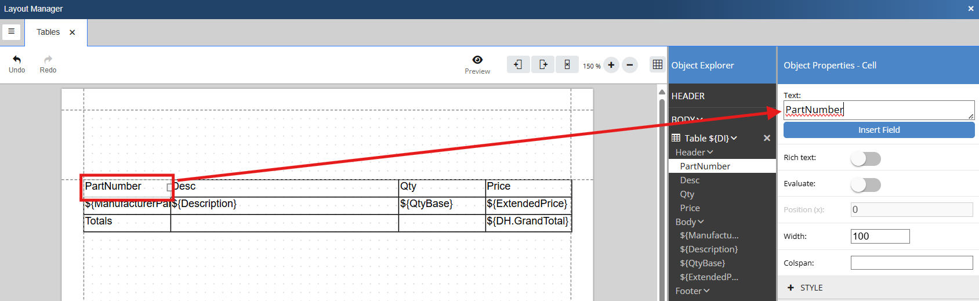
Task: Close the Tables tab
Action: 72,32
